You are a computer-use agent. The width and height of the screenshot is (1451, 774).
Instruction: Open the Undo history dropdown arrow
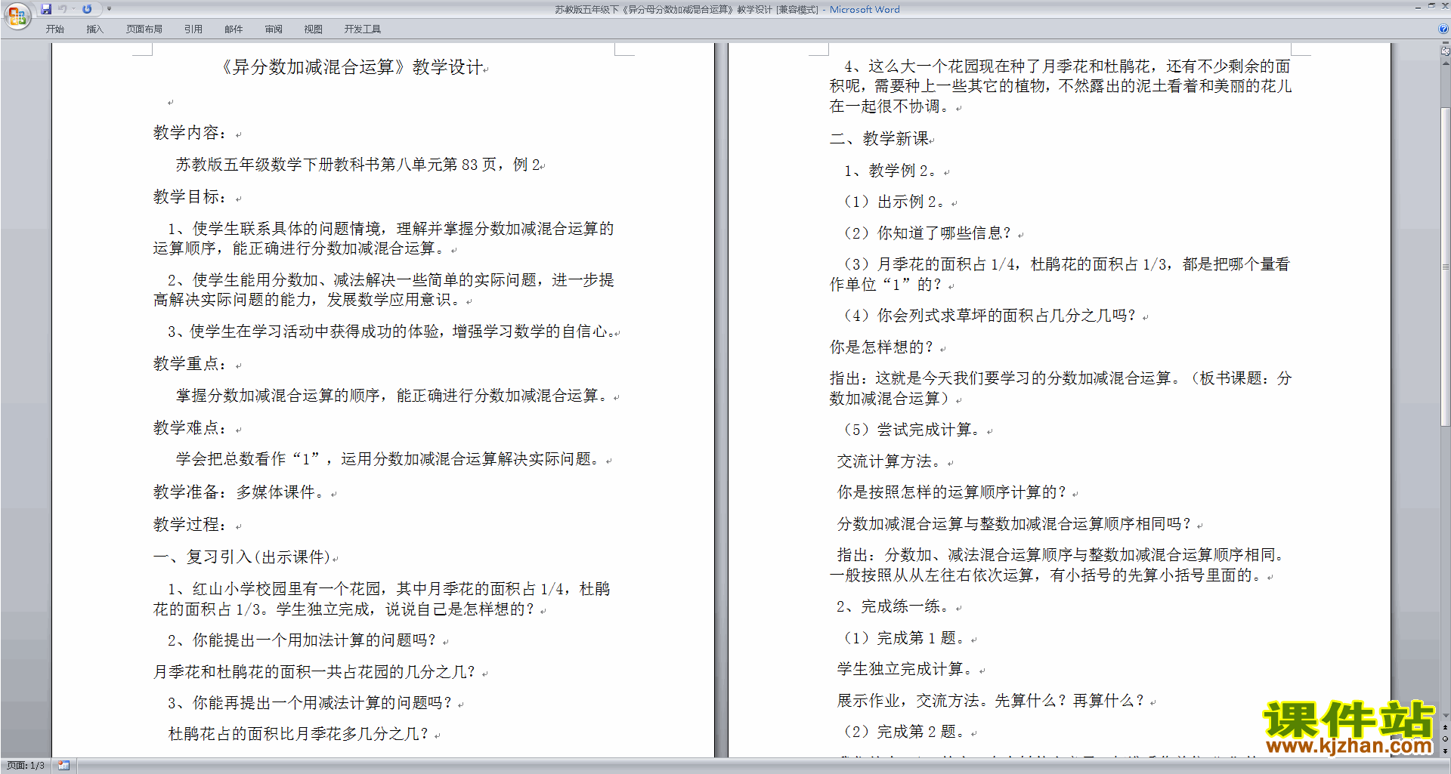(73, 9)
